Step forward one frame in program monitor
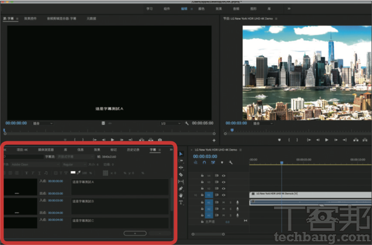The width and height of the screenshot is (372, 245). [x=335, y=140]
